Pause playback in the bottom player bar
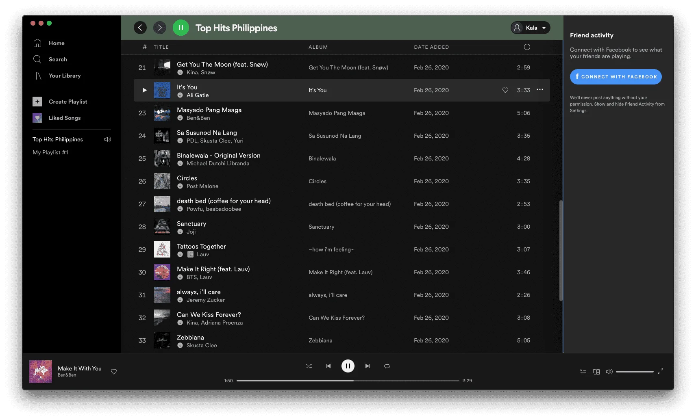The image size is (696, 420). pos(348,366)
